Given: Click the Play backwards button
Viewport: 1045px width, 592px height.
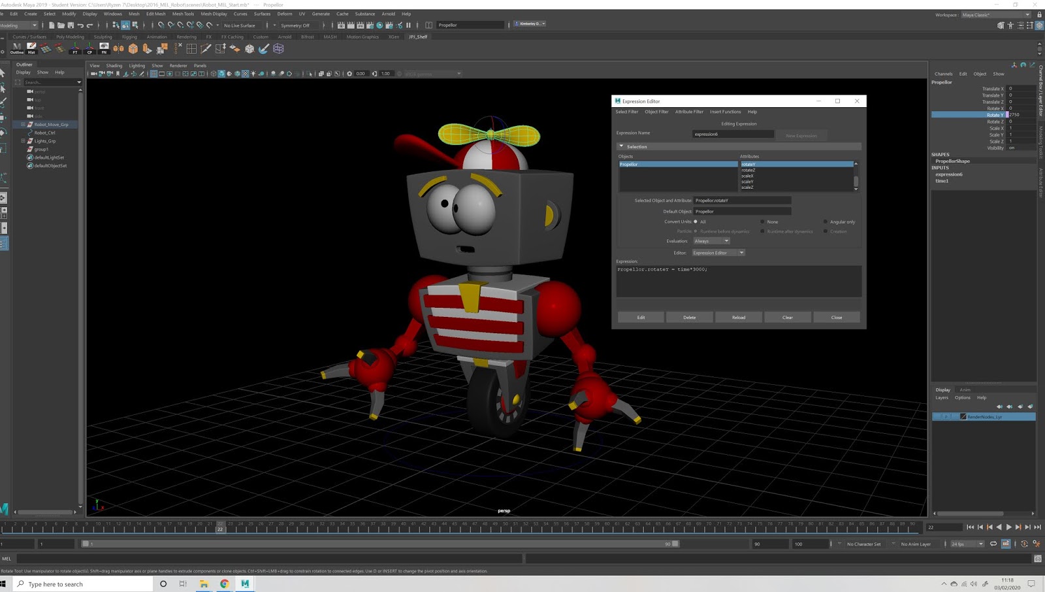Looking at the screenshot, I should pyautogui.click(x=999, y=527).
